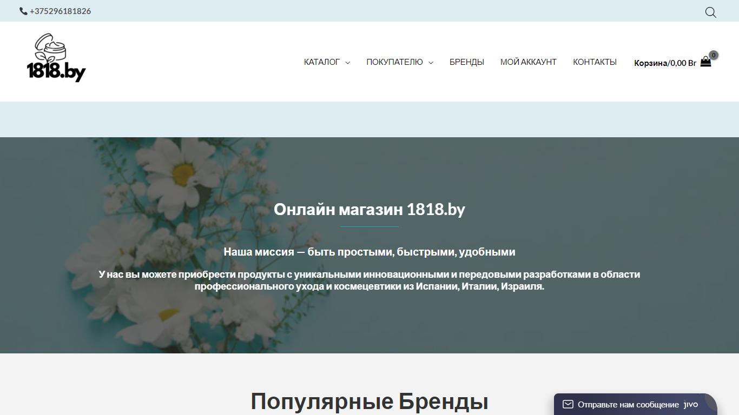739x415 pixels.
Task: Open the search magnifier icon
Action: click(x=710, y=12)
